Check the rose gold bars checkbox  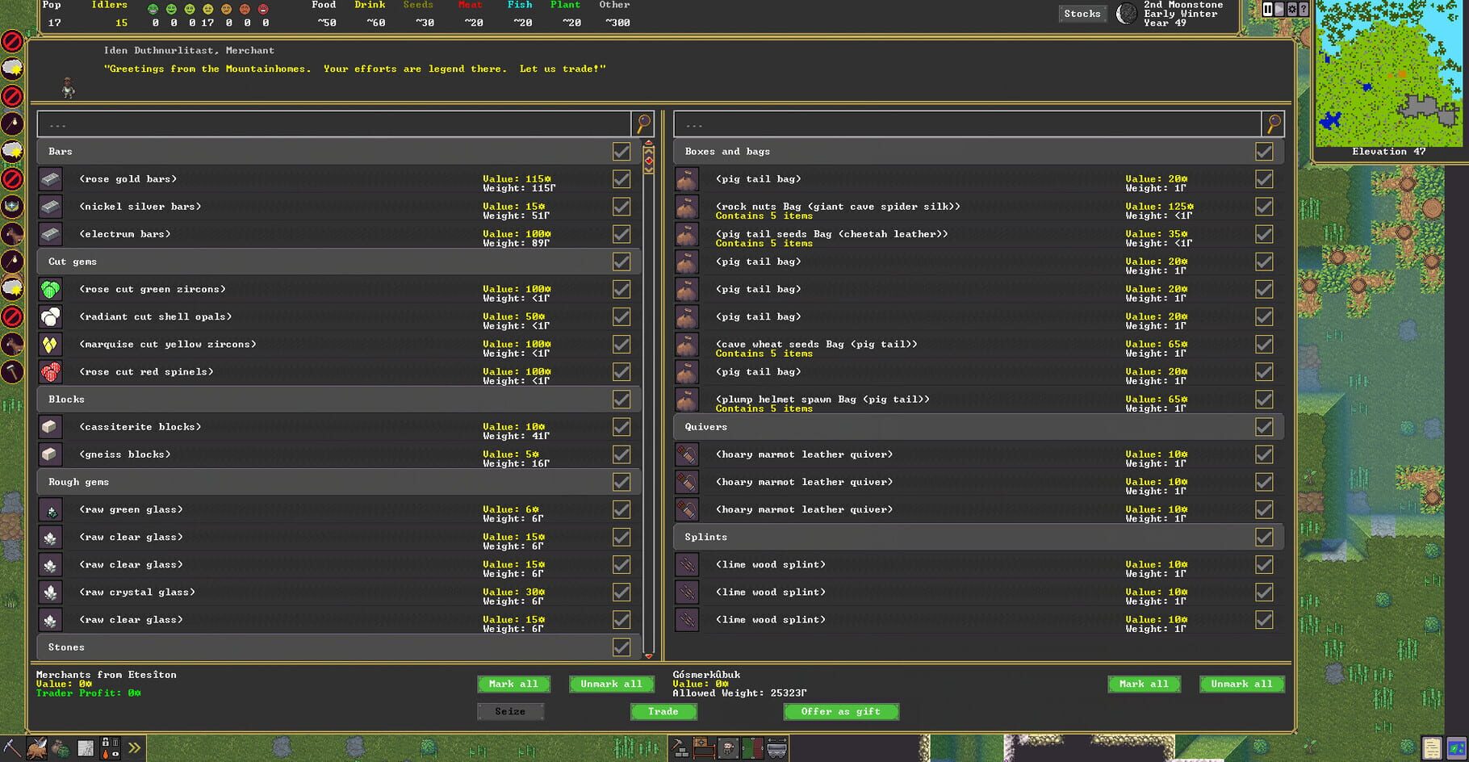[621, 179]
